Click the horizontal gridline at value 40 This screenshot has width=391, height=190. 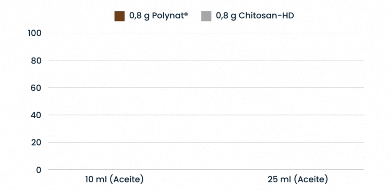[x=206, y=115]
